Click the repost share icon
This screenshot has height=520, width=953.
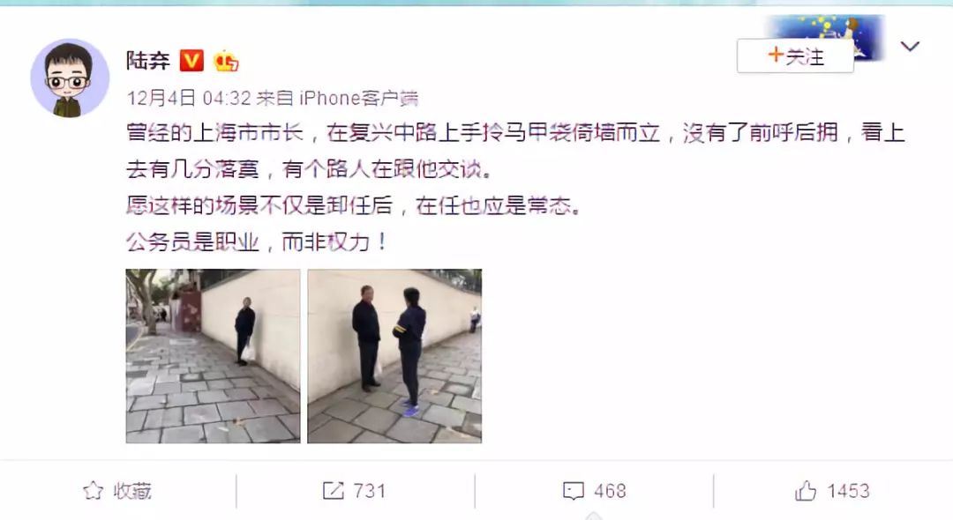pyautogui.click(x=333, y=490)
